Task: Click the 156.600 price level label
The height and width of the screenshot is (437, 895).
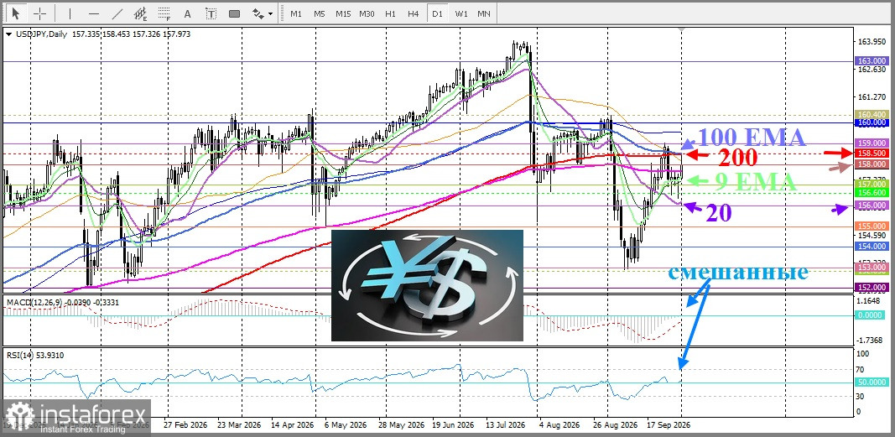Action: click(x=872, y=193)
